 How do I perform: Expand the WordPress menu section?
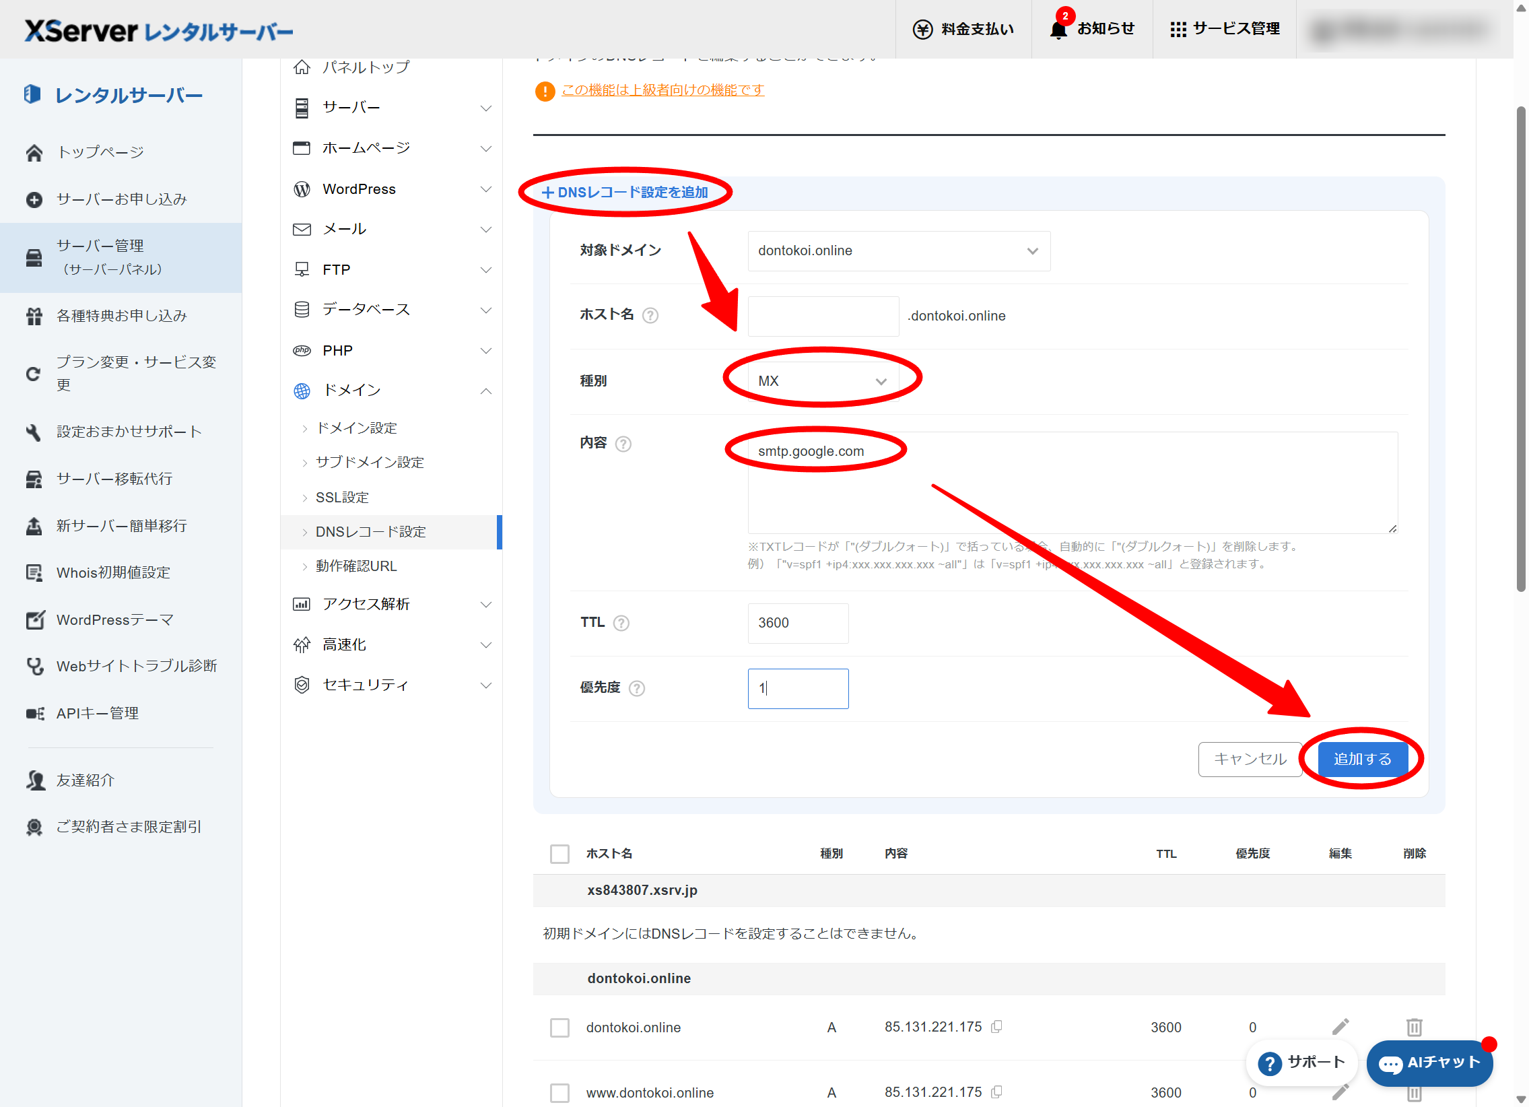coord(393,189)
